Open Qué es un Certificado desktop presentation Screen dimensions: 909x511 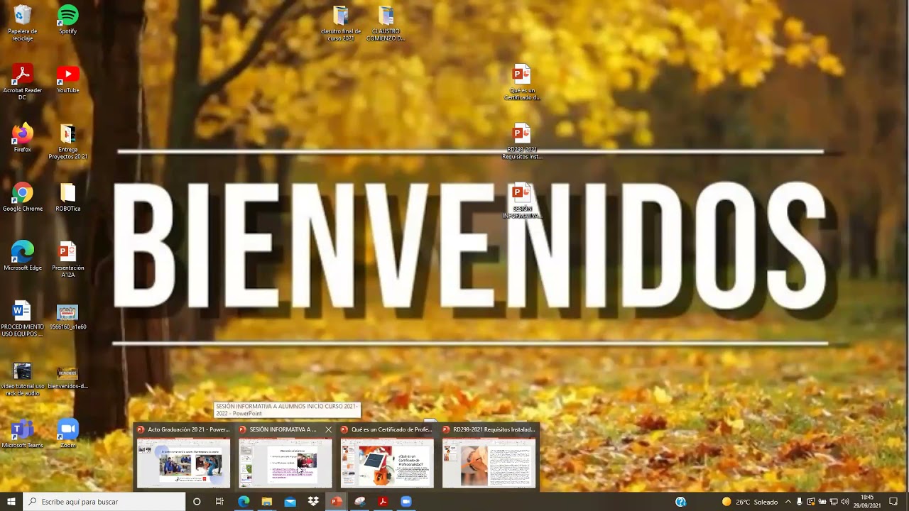[x=522, y=82]
